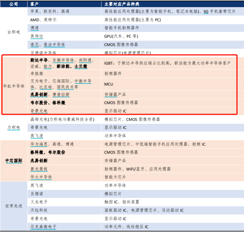The height and width of the screenshot is (232, 244).
Task: Select 模拟芯片、CMOS 图像传感器 product cell
Action: point(173,119)
